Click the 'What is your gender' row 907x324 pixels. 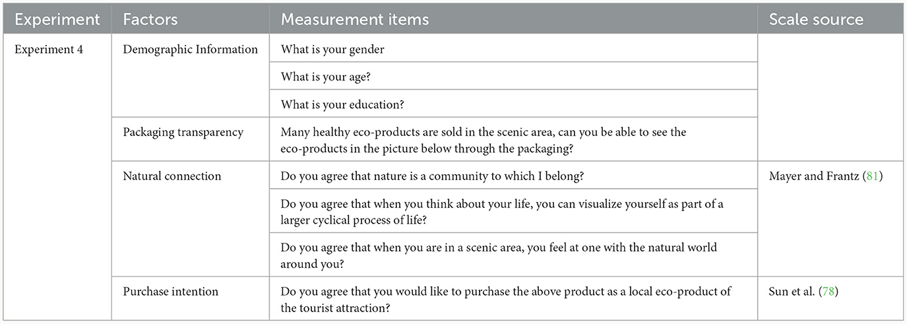(x=514, y=48)
